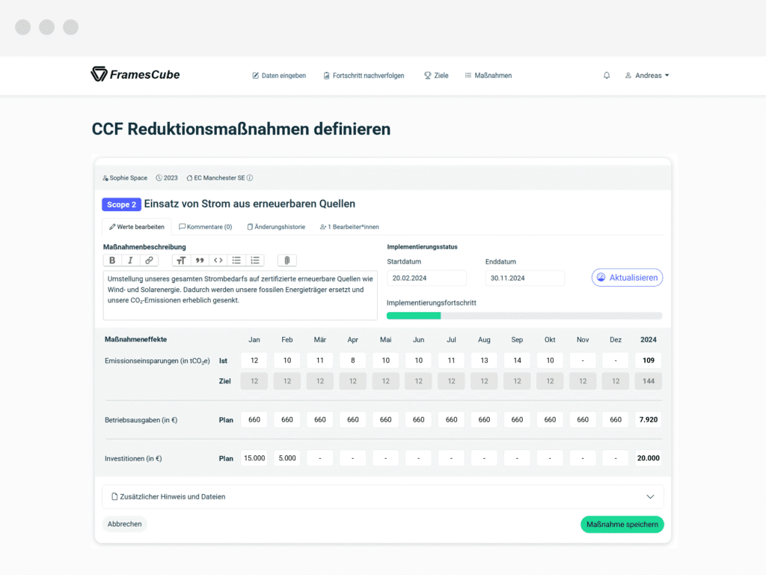The image size is (766, 575).
Task: Switch to the 1 Bearbeiter*innen tab
Action: [350, 227]
